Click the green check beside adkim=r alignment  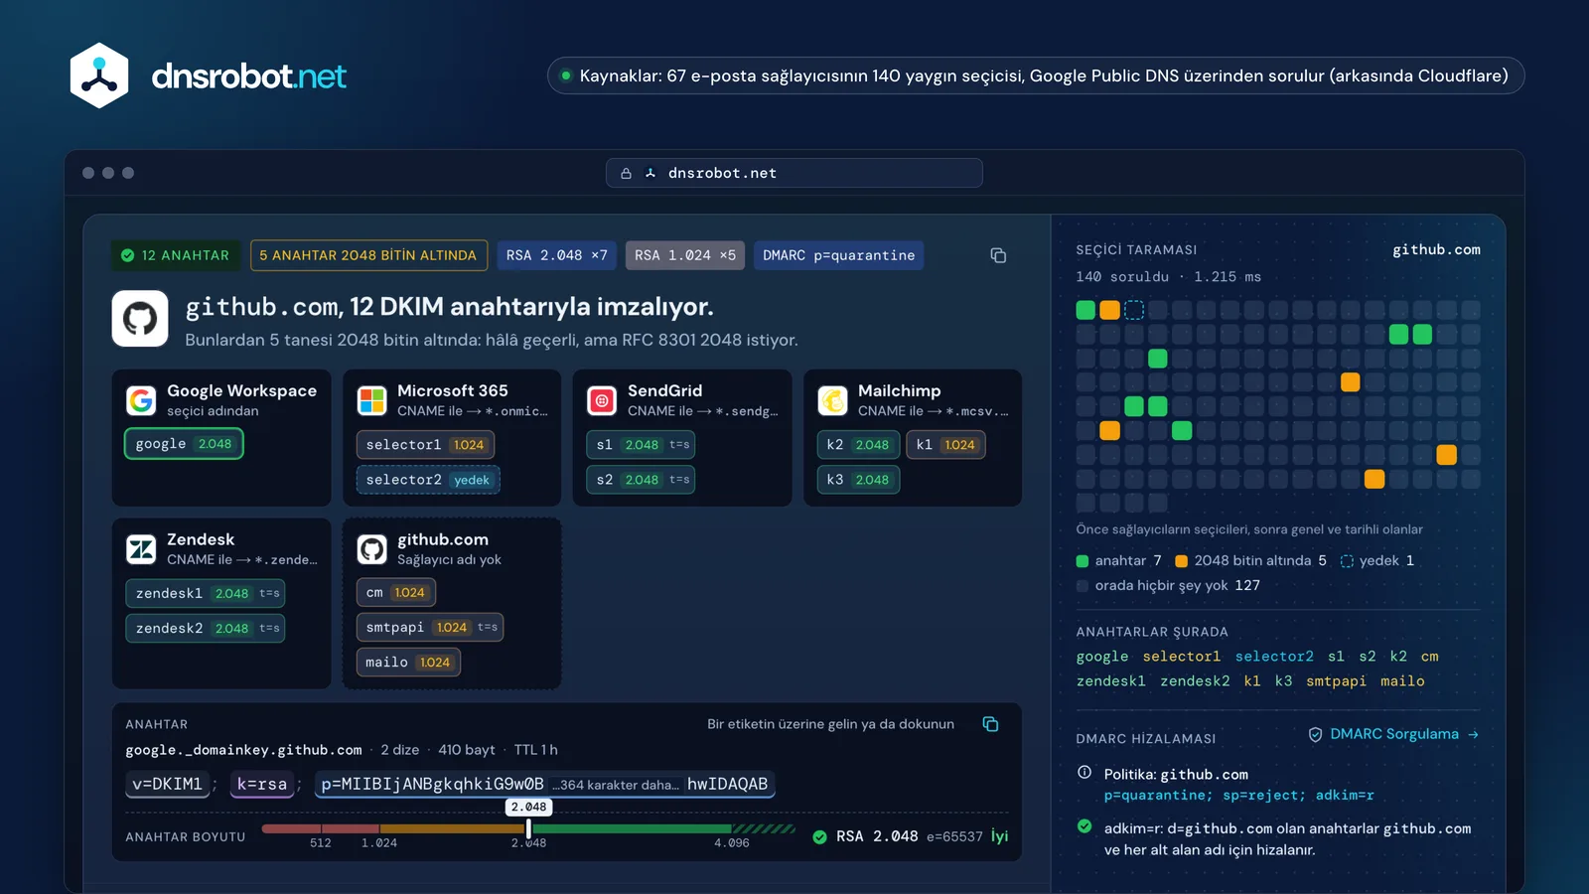coord(1084,826)
